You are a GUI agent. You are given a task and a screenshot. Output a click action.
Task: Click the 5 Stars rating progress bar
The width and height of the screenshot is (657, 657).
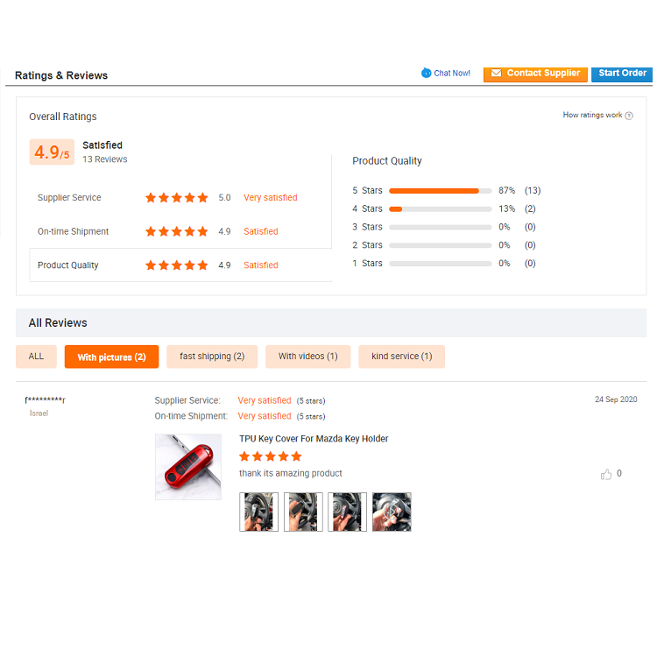(x=440, y=191)
